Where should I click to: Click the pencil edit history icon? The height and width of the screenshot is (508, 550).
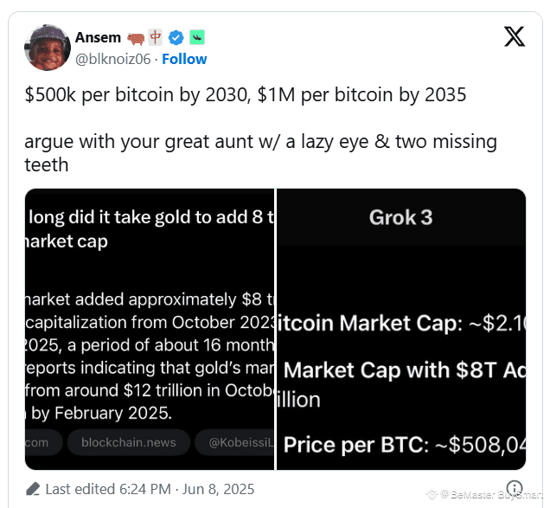(33, 489)
